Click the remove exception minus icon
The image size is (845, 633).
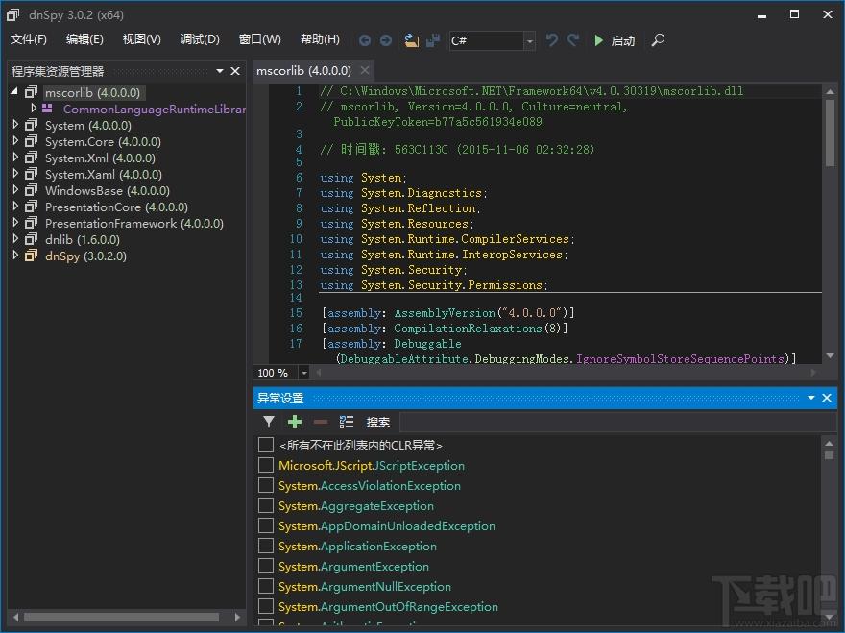click(320, 422)
